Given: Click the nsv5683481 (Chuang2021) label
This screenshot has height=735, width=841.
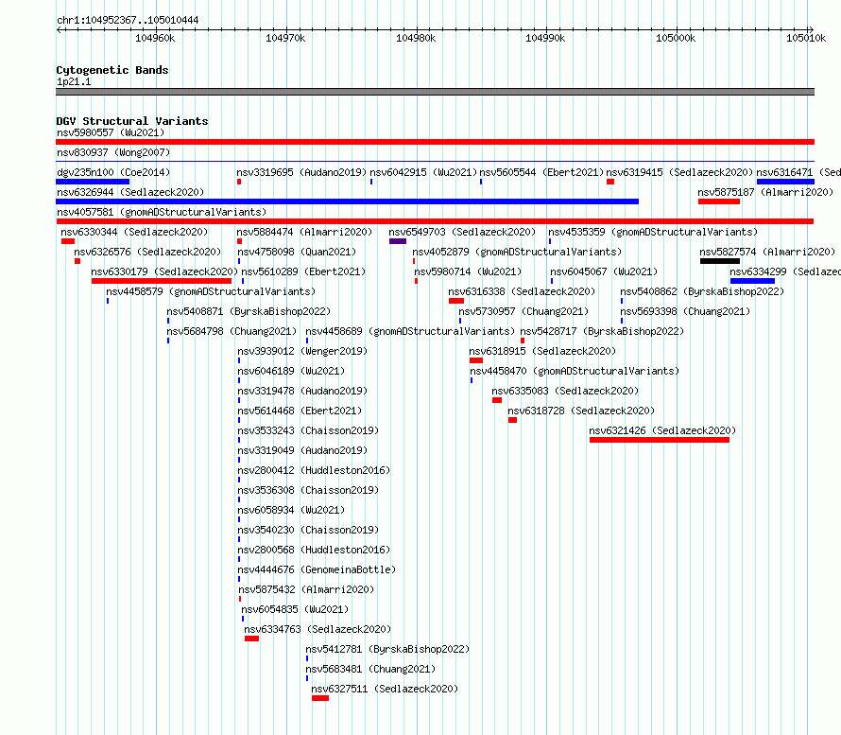Looking at the screenshot, I should (370, 669).
